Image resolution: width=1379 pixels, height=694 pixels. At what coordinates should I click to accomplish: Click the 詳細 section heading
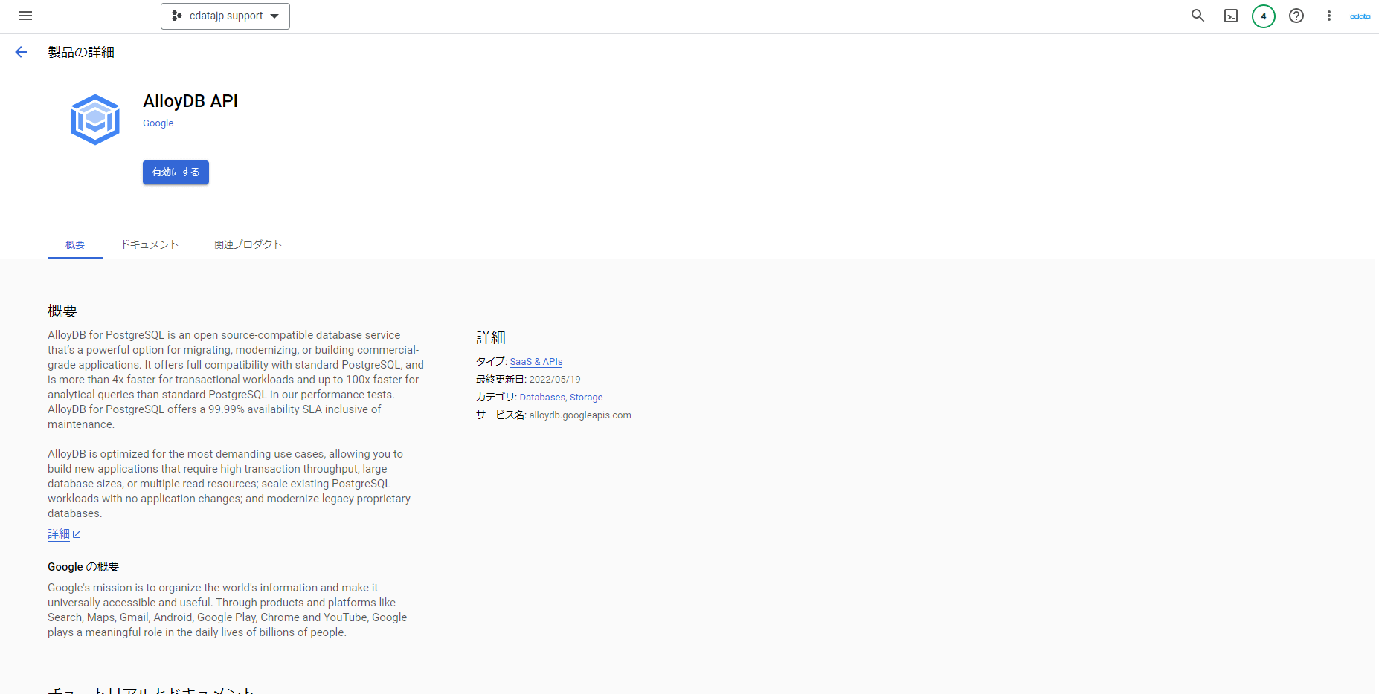491,337
